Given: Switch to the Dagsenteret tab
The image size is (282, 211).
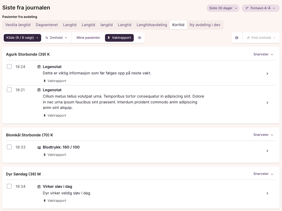Looking at the screenshot, I should [47, 25].
